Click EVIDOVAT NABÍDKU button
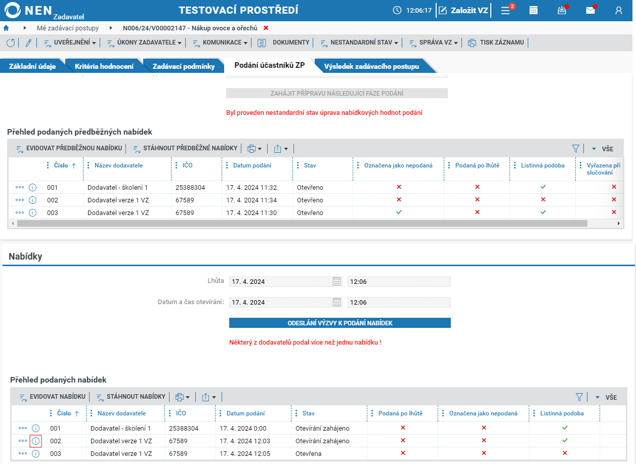The height and width of the screenshot is (464, 636). point(52,397)
